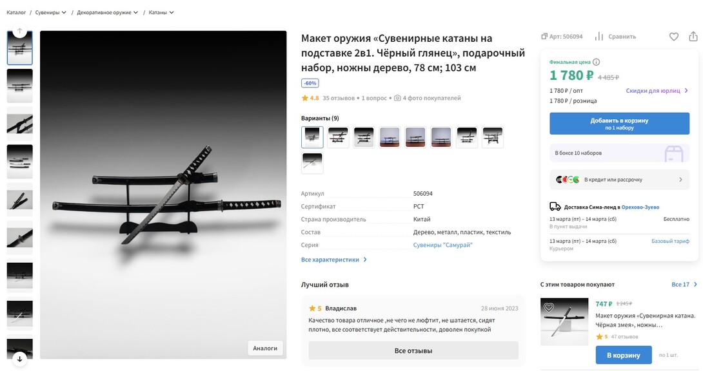Viewport: 703px width, 371px height.
Task: Show info icon beside Финальная цена
Action: click(597, 62)
